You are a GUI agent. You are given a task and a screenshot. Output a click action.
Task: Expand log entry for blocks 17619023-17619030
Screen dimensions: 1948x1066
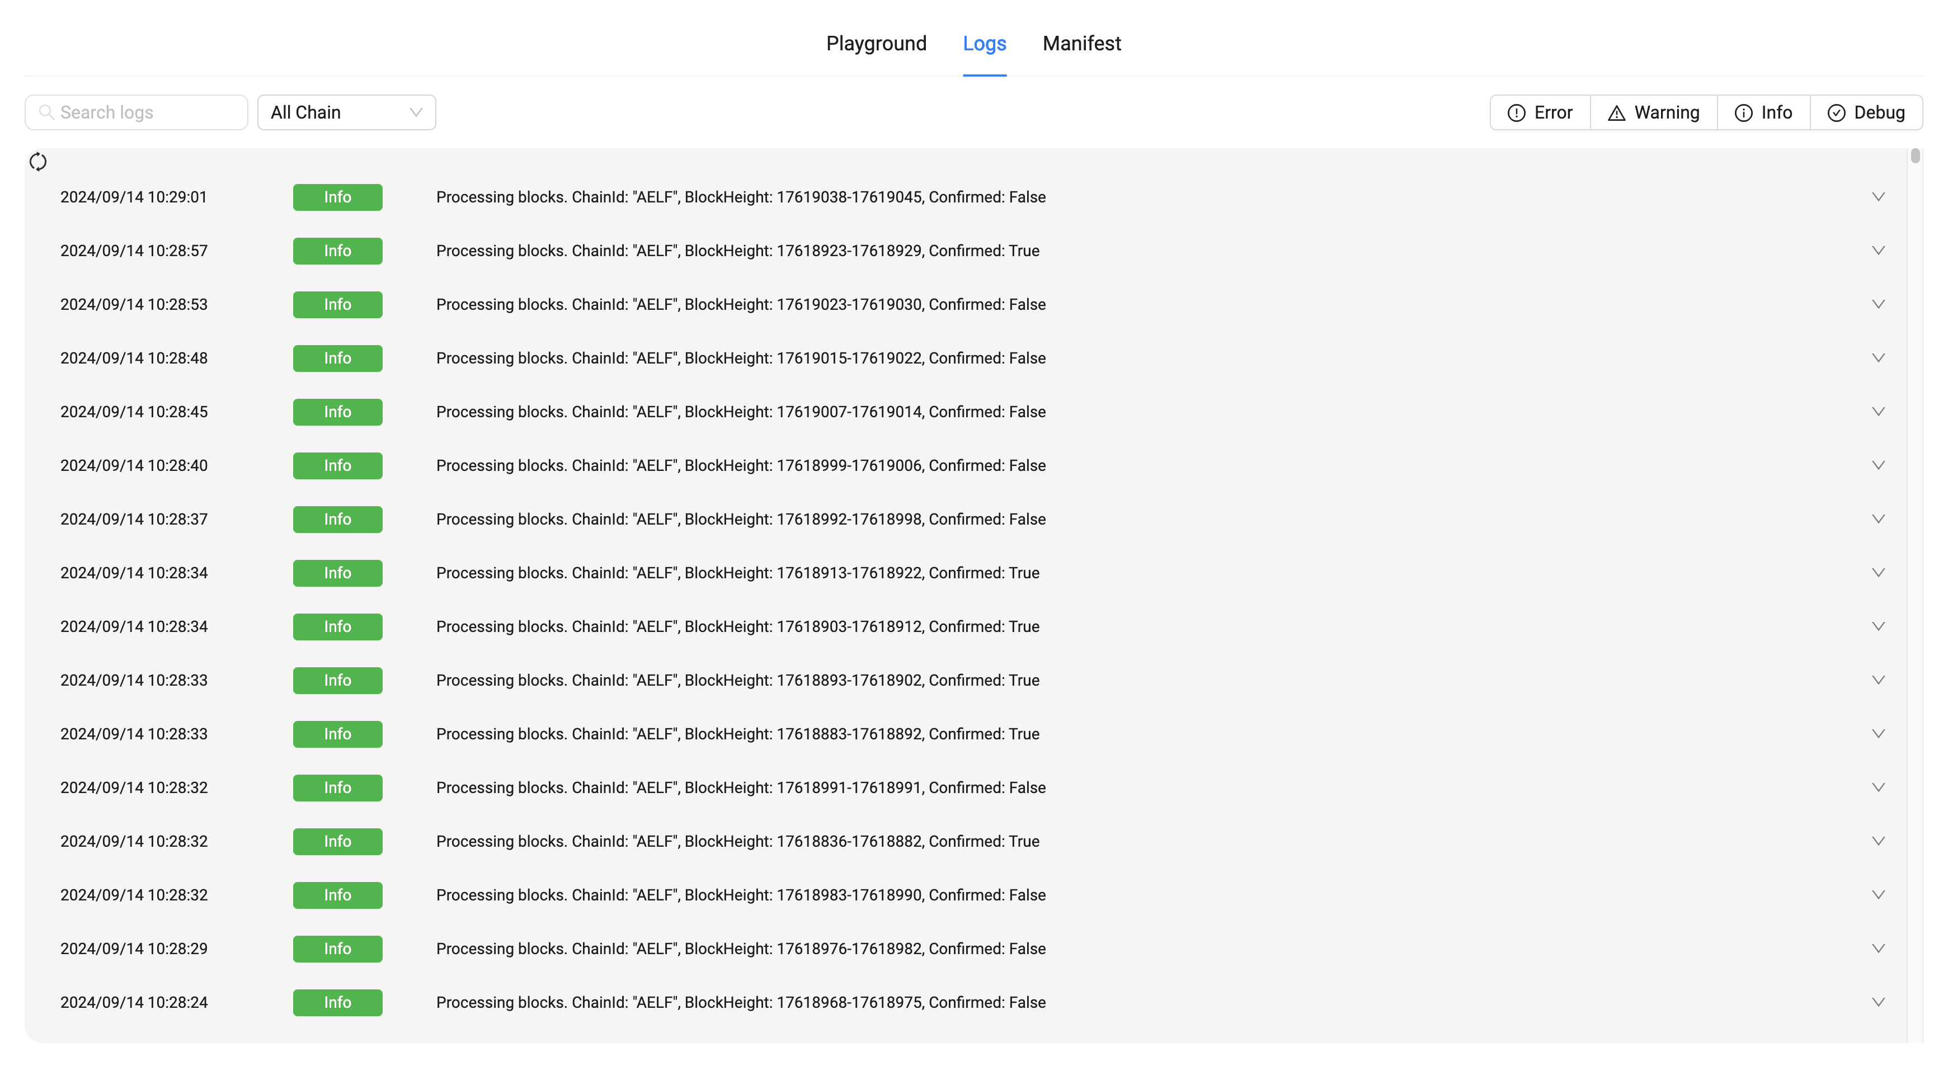1878,305
